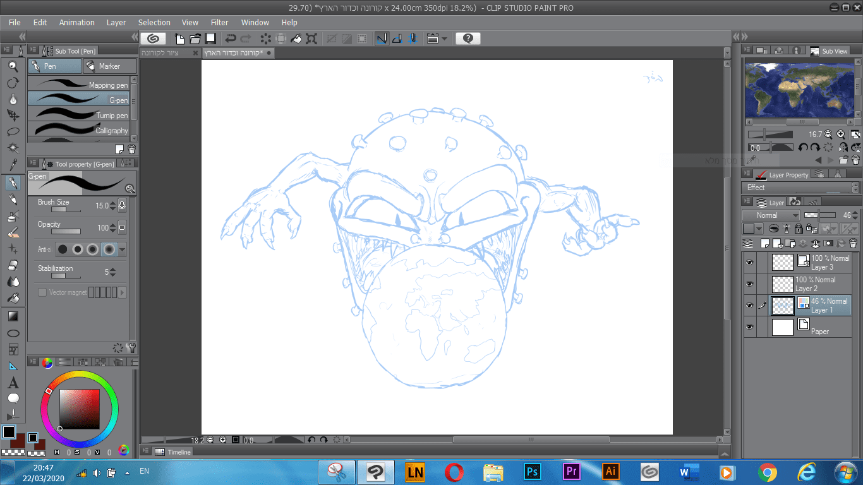This screenshot has width=863, height=485.
Task: Delete layer using trash icon in Layer panel
Action: [x=853, y=243]
